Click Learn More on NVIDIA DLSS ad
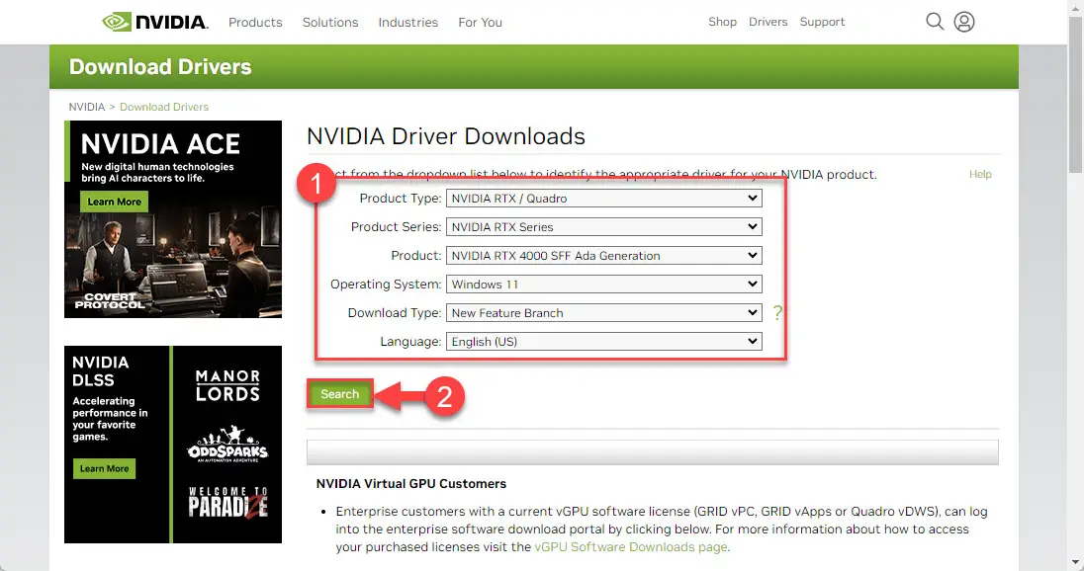1084x571 pixels. click(x=105, y=469)
